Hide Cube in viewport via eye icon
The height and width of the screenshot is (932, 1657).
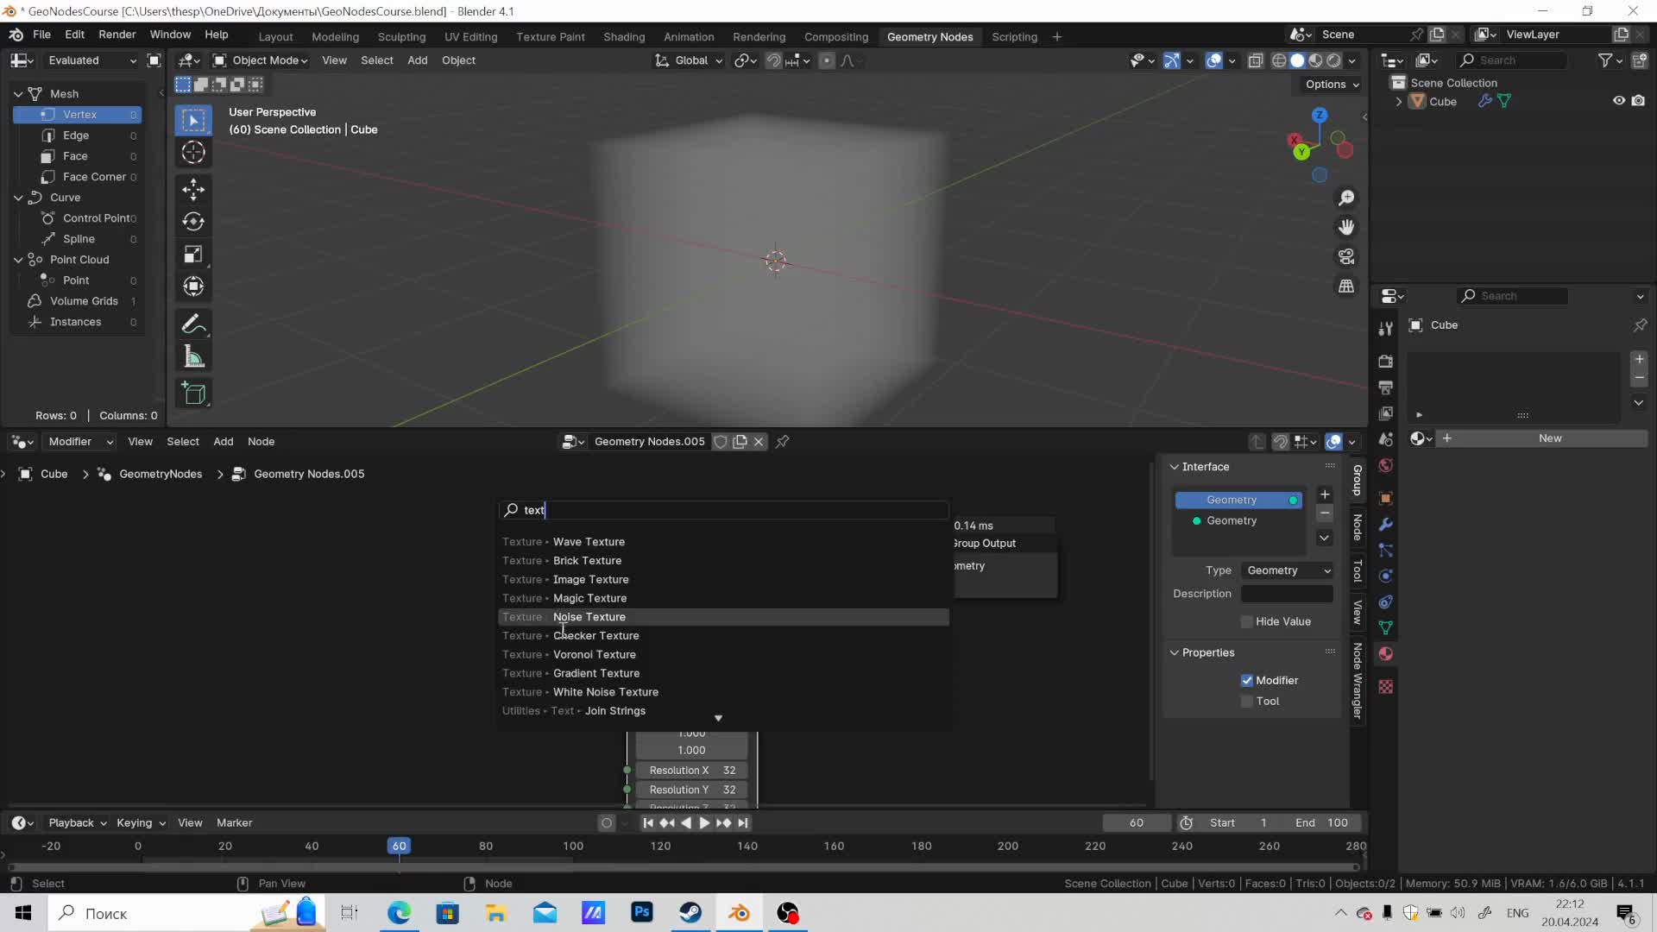1619,101
